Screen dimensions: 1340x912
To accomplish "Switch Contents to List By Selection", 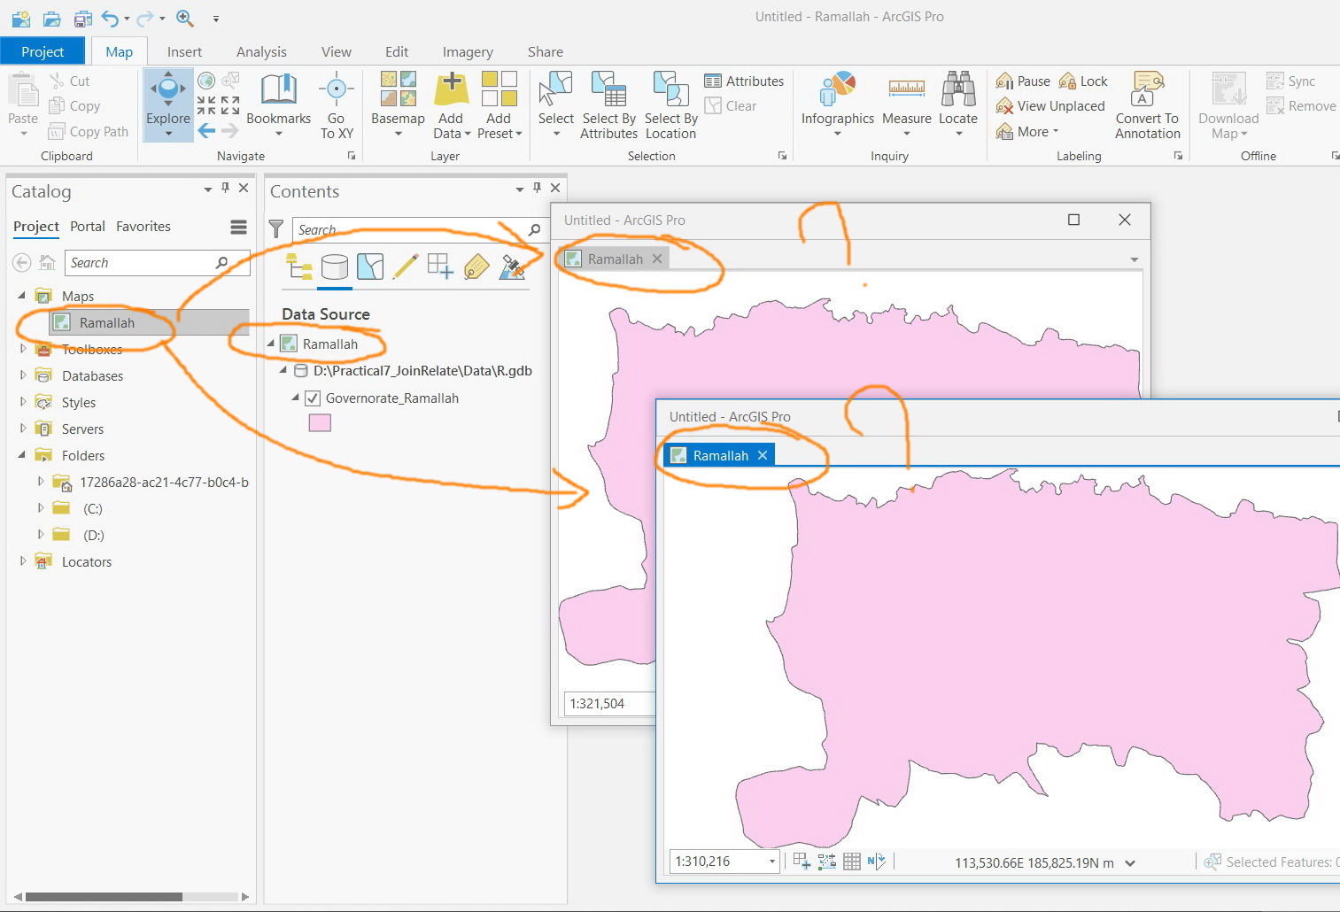I will [x=370, y=266].
